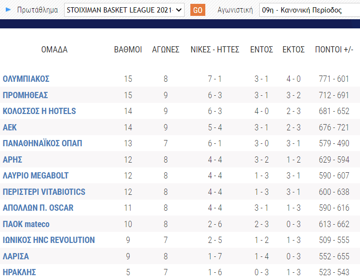Click the ΒΑΘΜΟΙ column header

click(x=128, y=50)
